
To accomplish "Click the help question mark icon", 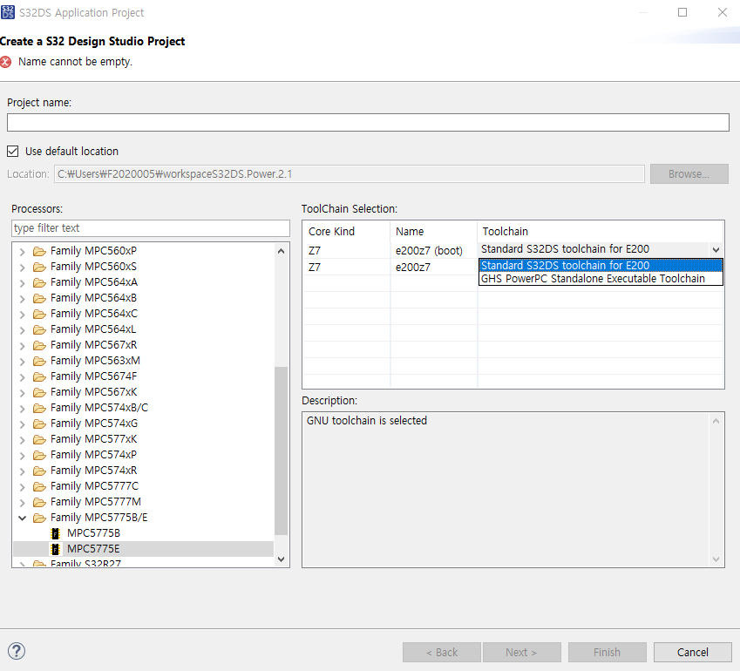I will (x=16, y=651).
